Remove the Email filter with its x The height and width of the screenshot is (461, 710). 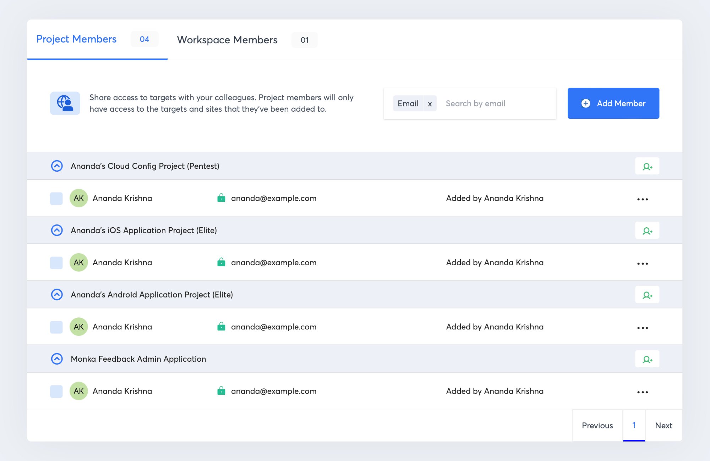[430, 104]
